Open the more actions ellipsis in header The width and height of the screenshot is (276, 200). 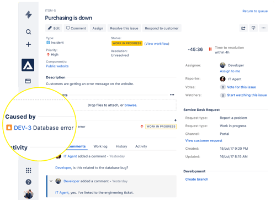tap(263, 28)
